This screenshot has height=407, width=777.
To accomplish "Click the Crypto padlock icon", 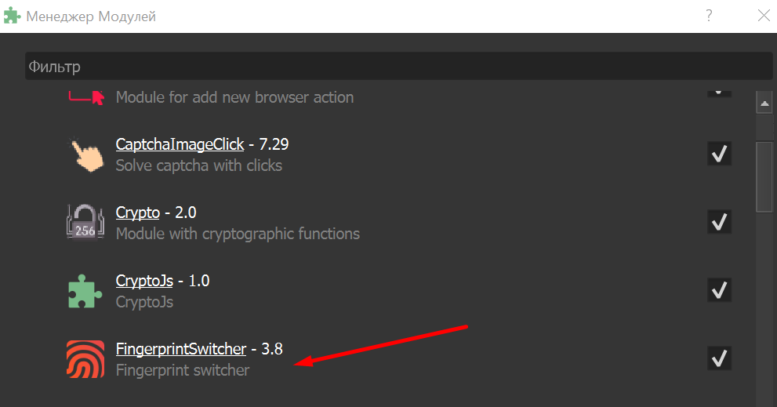I will (x=85, y=222).
